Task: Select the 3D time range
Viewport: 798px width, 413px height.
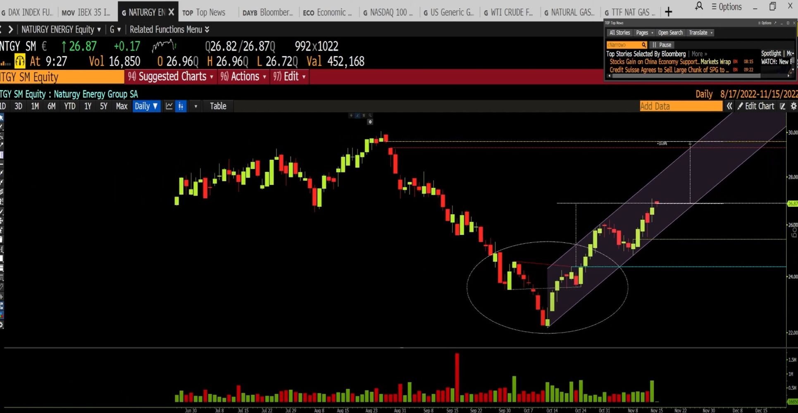Action: point(18,106)
